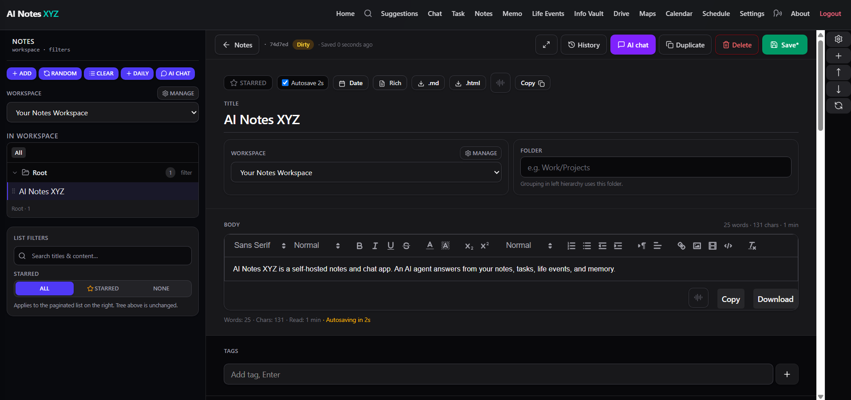
Task: Collapse the Root folder tree
Action: [15, 173]
